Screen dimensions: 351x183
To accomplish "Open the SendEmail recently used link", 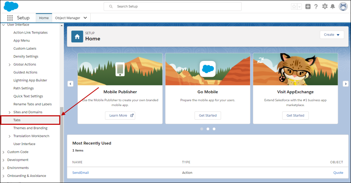I will click(80, 173).
